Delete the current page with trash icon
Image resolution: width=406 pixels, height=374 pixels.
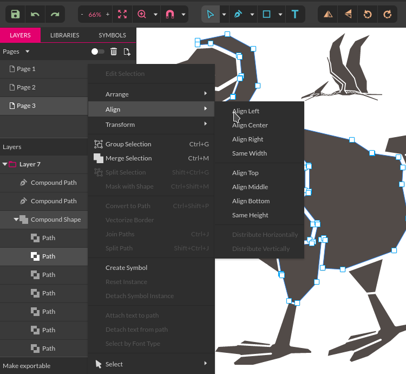click(x=114, y=51)
